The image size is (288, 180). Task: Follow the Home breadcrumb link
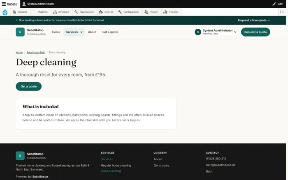(x=19, y=52)
